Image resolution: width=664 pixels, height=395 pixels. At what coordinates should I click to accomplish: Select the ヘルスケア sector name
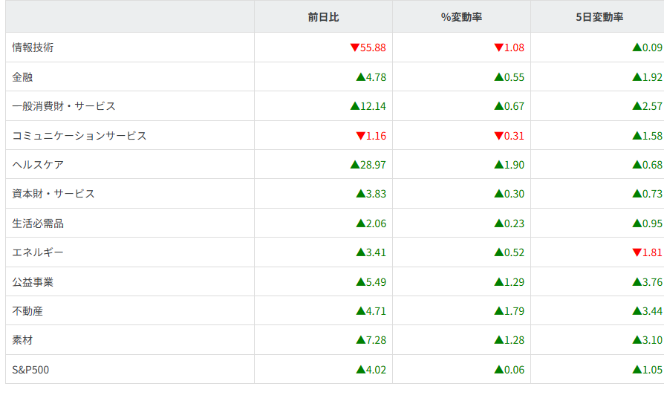point(38,165)
